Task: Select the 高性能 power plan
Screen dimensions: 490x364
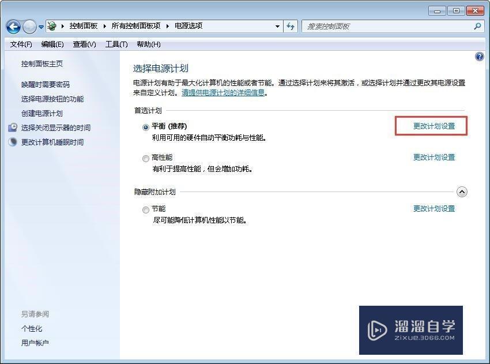Action: click(x=146, y=158)
